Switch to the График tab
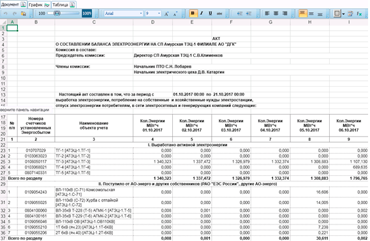This screenshot has height=241, width=370. (39, 4)
